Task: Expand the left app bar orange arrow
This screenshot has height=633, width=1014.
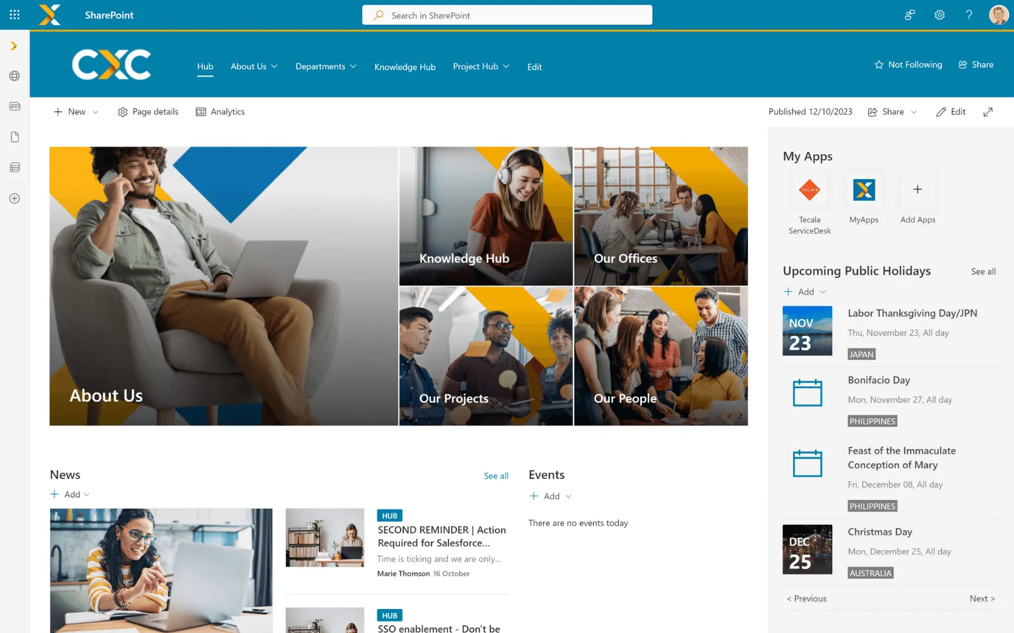Action: (14, 46)
